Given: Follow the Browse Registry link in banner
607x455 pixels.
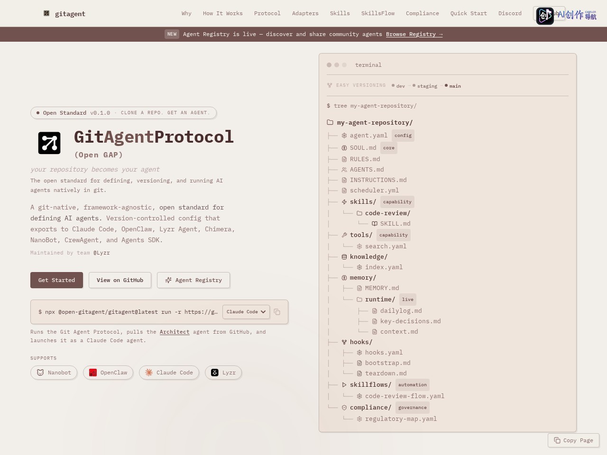Looking at the screenshot, I should [x=414, y=34].
